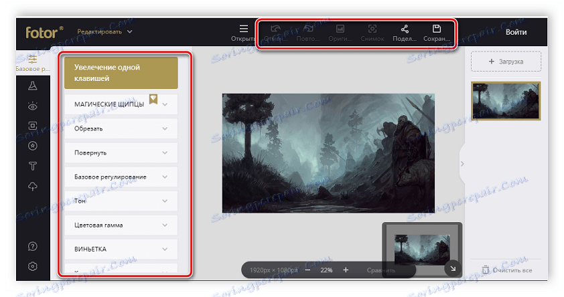
Task: Click Увеличение одной клавишей button
Action: pyautogui.click(x=121, y=72)
